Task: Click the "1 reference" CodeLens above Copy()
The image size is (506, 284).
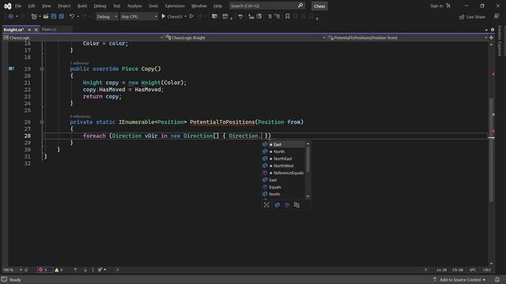Action: coord(79,63)
